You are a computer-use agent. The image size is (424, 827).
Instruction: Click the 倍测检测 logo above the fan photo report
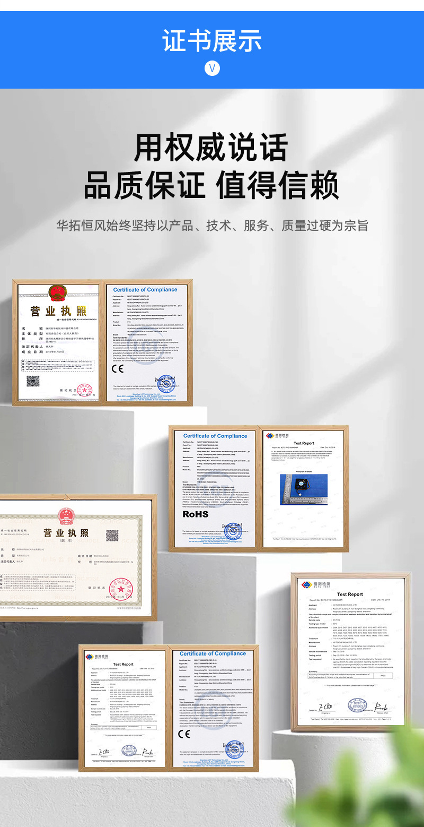point(277,436)
